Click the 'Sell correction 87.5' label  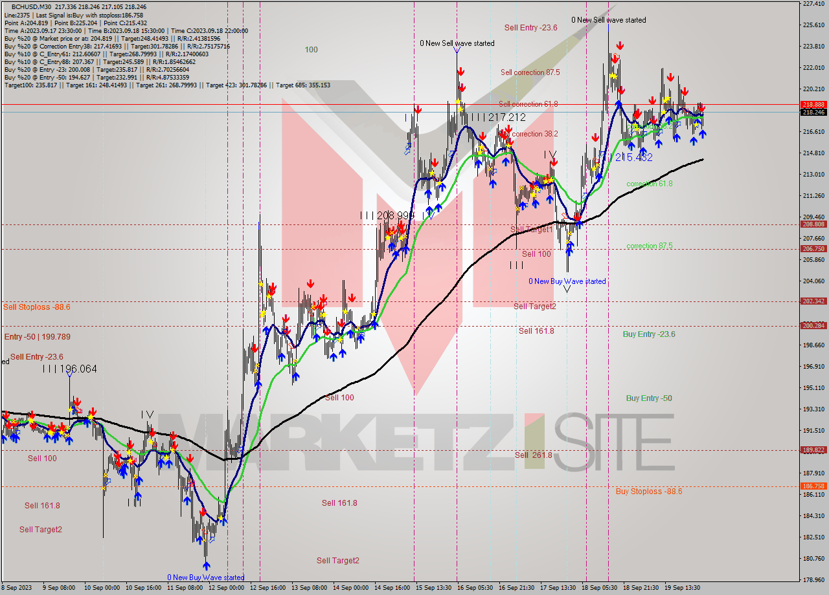click(530, 72)
